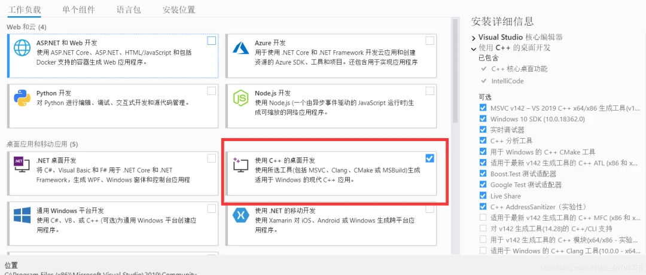646x275 pixels.
Task: Collapse the C++ desktop development details section
Action: (473, 48)
